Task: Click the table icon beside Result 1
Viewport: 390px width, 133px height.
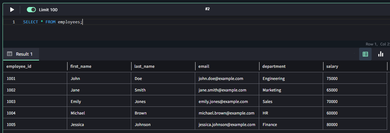Action: tap(10, 54)
